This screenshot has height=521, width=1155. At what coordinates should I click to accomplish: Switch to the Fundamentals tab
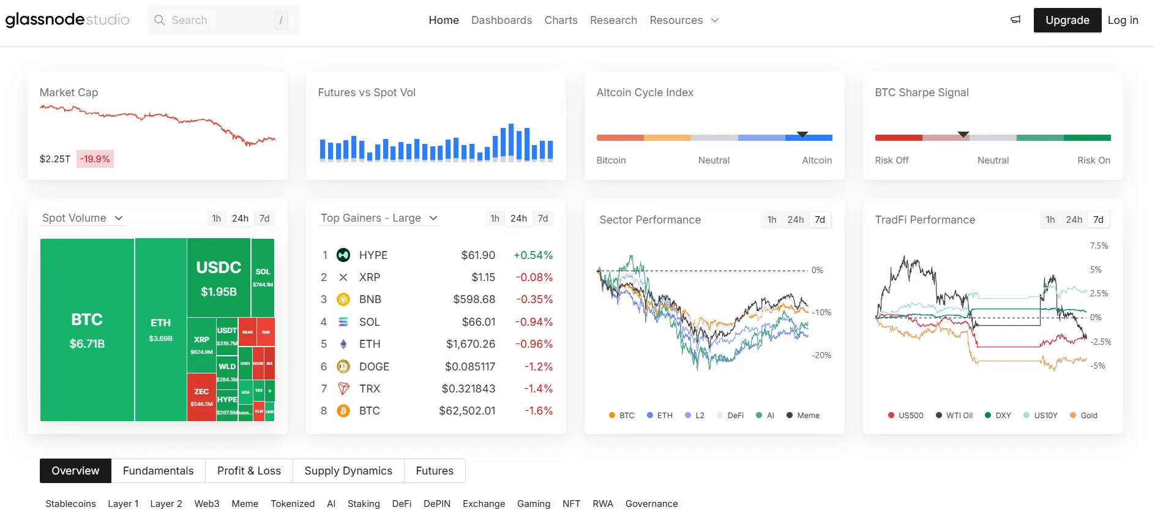pyautogui.click(x=158, y=471)
